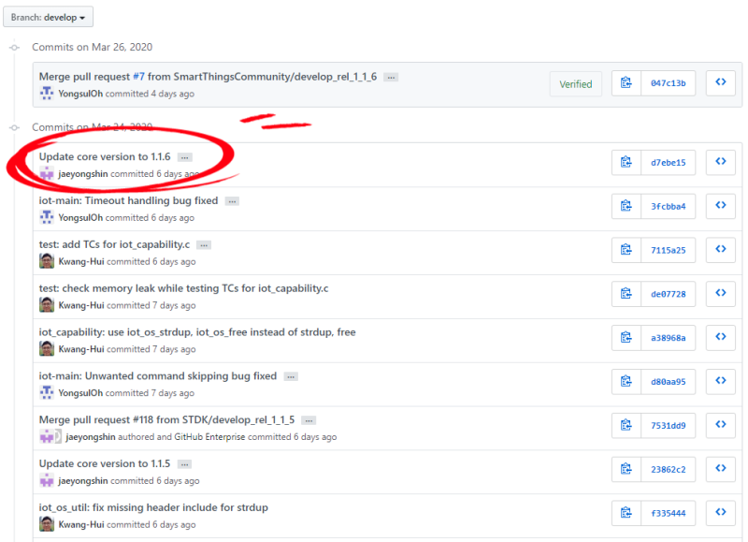This screenshot has width=748, height=542.
Task: Open 'Merge pull request #118' commit title
Action: 167,419
